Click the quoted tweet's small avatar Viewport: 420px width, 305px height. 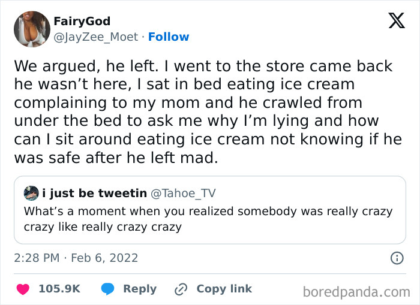tap(31, 193)
